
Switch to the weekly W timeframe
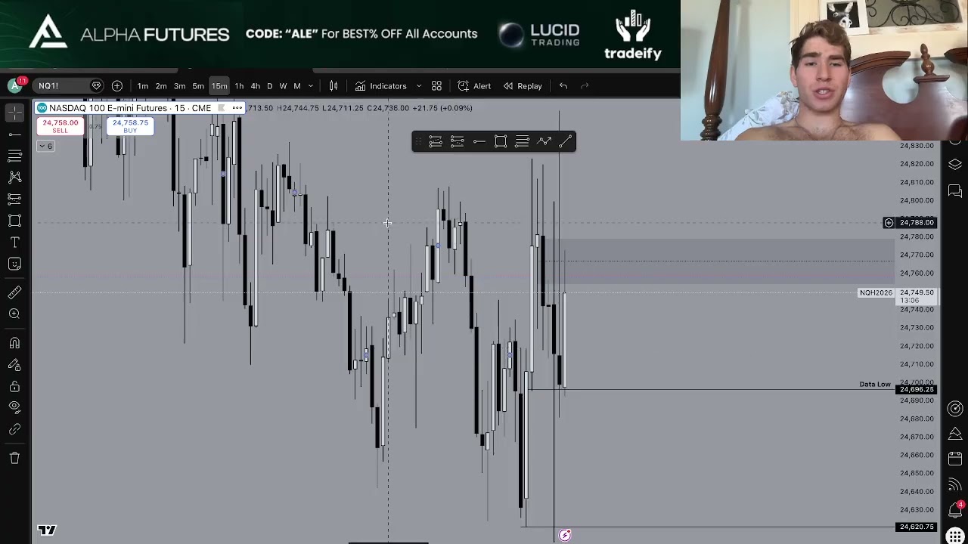point(283,86)
